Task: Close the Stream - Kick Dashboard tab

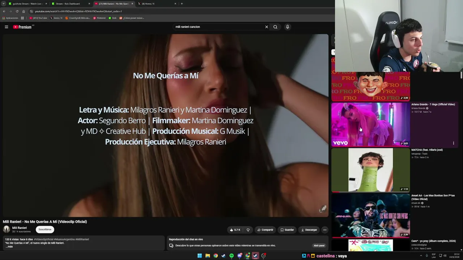Action: (x=89, y=4)
